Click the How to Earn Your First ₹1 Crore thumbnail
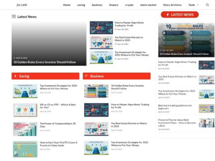Viewport: 215px width, 161px height. [x=25, y=148]
